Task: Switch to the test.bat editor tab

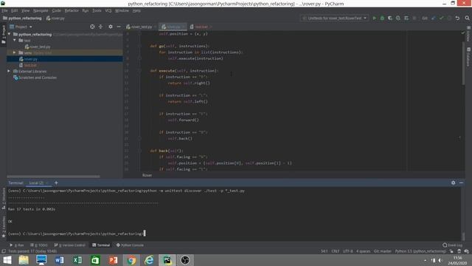Action: [201, 27]
